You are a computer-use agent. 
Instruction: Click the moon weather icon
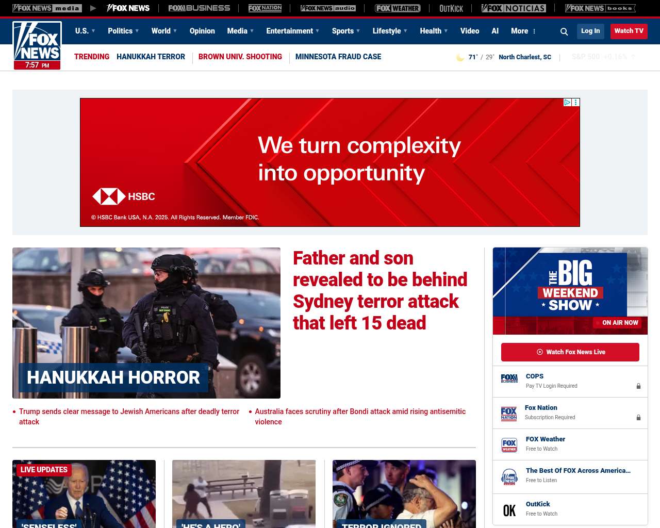point(460,57)
